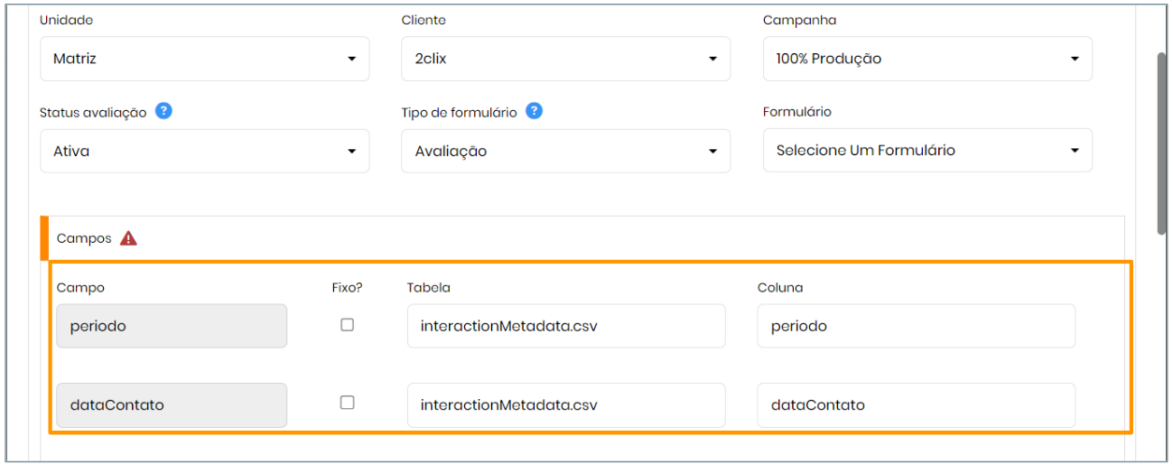The image size is (1173, 464).
Task: Expand the Cliente dropdown showing 2clix
Action: click(x=565, y=59)
